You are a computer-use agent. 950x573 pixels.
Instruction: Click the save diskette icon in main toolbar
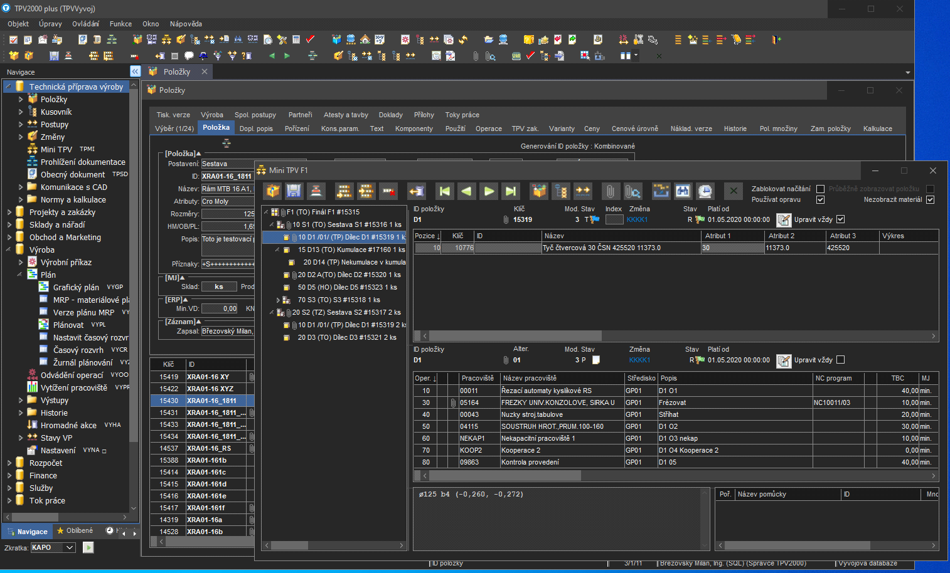[54, 56]
